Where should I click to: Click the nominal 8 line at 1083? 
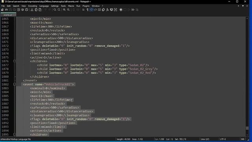48,88
